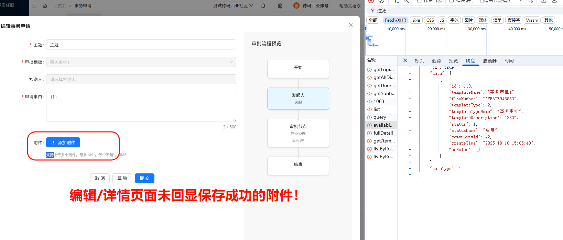The width and height of the screenshot is (563, 240).
Task: Select the getAllDi... request row
Action: pyautogui.click(x=381, y=77)
